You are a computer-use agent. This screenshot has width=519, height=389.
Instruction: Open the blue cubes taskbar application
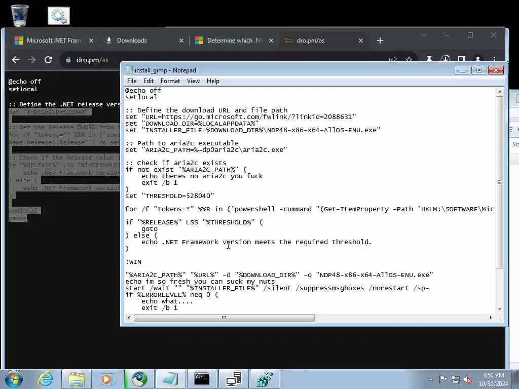coord(265,379)
